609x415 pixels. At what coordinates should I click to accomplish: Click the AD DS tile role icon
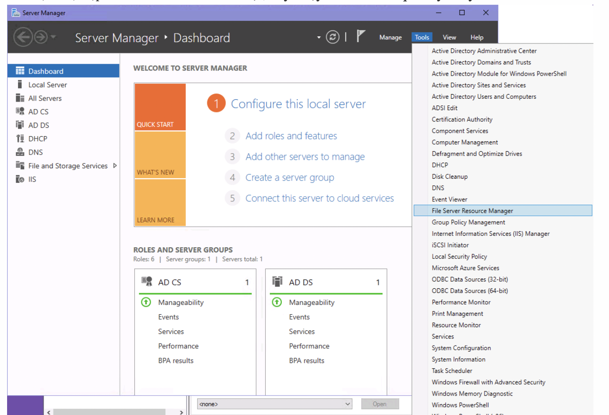[278, 282]
